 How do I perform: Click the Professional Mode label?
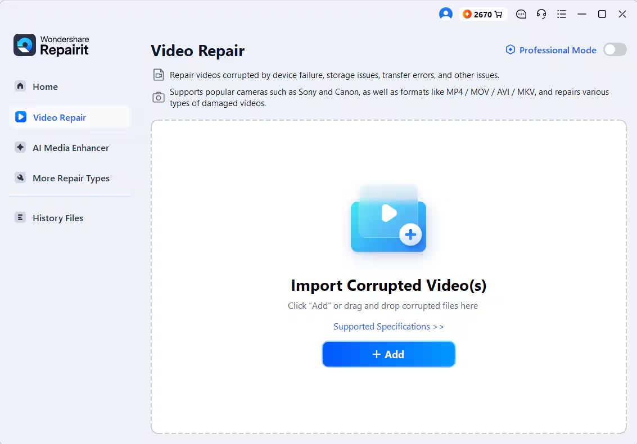tap(558, 51)
